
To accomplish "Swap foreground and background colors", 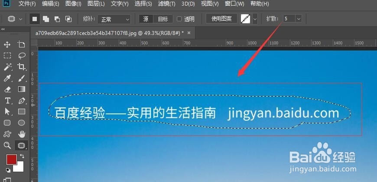I will (22, 156).
